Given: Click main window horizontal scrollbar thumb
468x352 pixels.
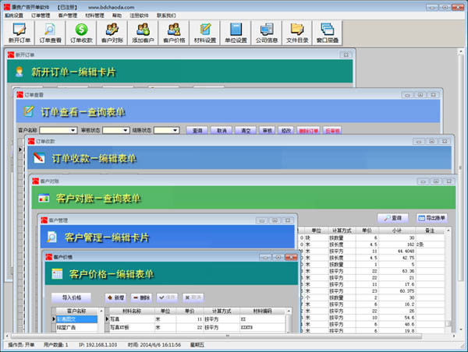Looking at the screenshot, I should (x=216, y=336).
